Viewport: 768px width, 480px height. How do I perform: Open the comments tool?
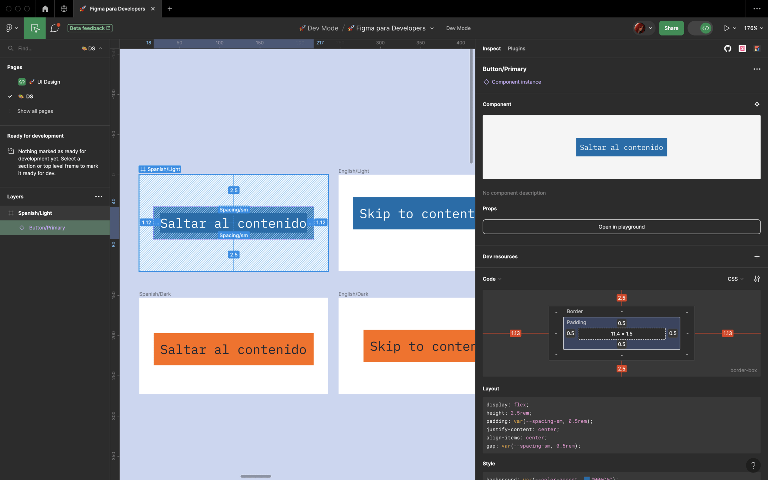click(55, 28)
